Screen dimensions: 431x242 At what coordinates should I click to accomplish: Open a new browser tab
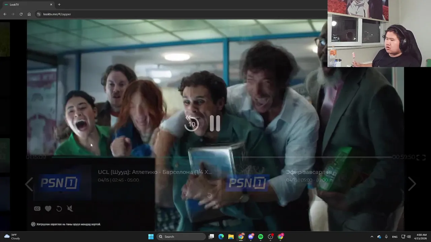pos(59,4)
